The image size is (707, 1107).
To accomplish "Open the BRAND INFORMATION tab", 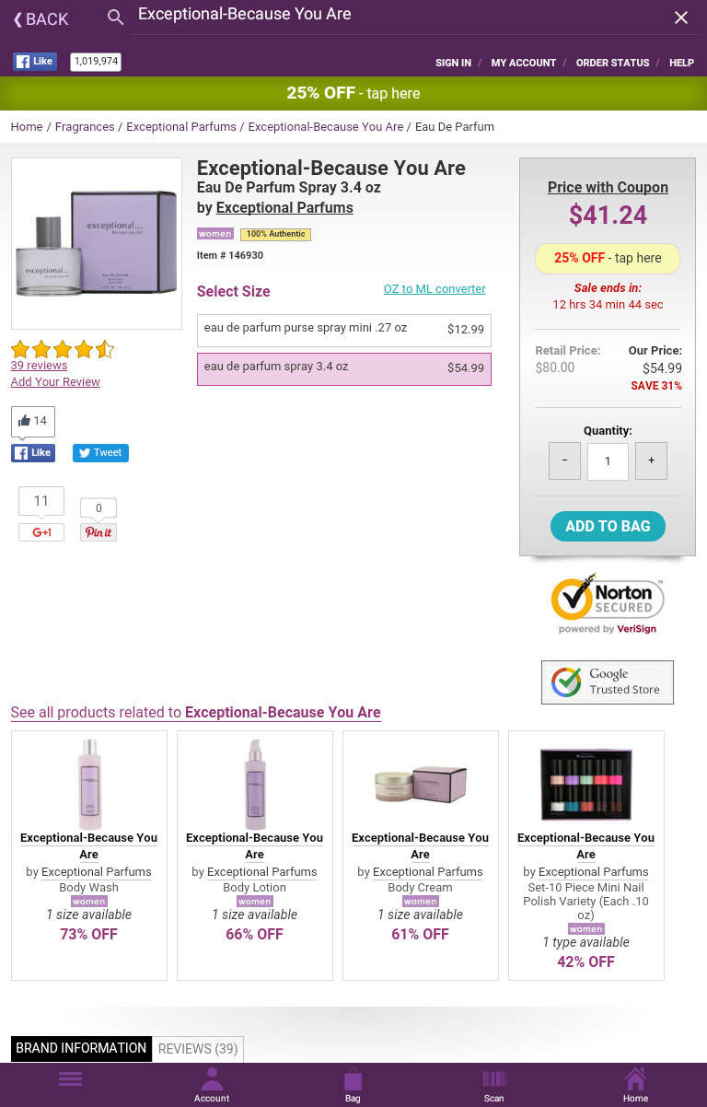I will 81,1048.
